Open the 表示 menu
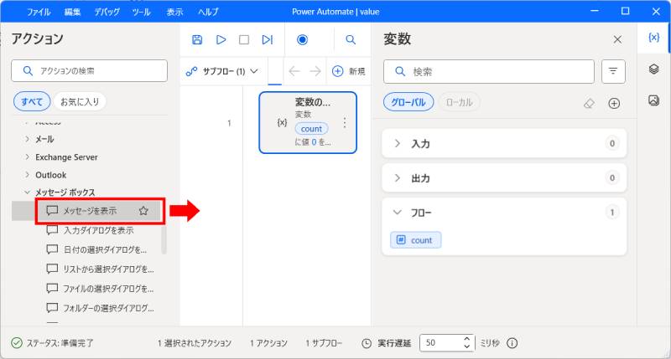Image resolution: width=671 pixels, height=359 pixels. tap(174, 12)
